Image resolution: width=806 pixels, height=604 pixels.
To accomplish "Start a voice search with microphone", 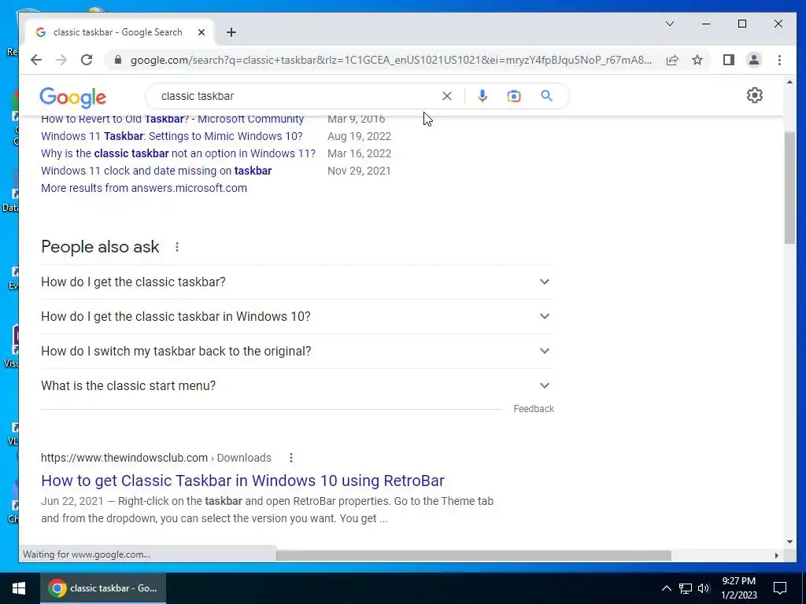I will pyautogui.click(x=482, y=96).
